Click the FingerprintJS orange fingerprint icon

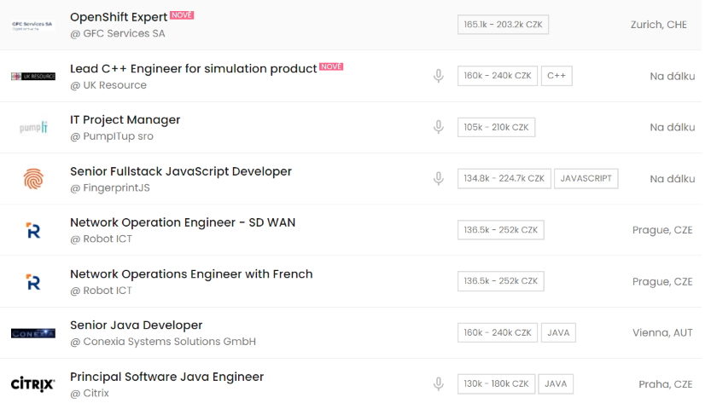(33, 178)
